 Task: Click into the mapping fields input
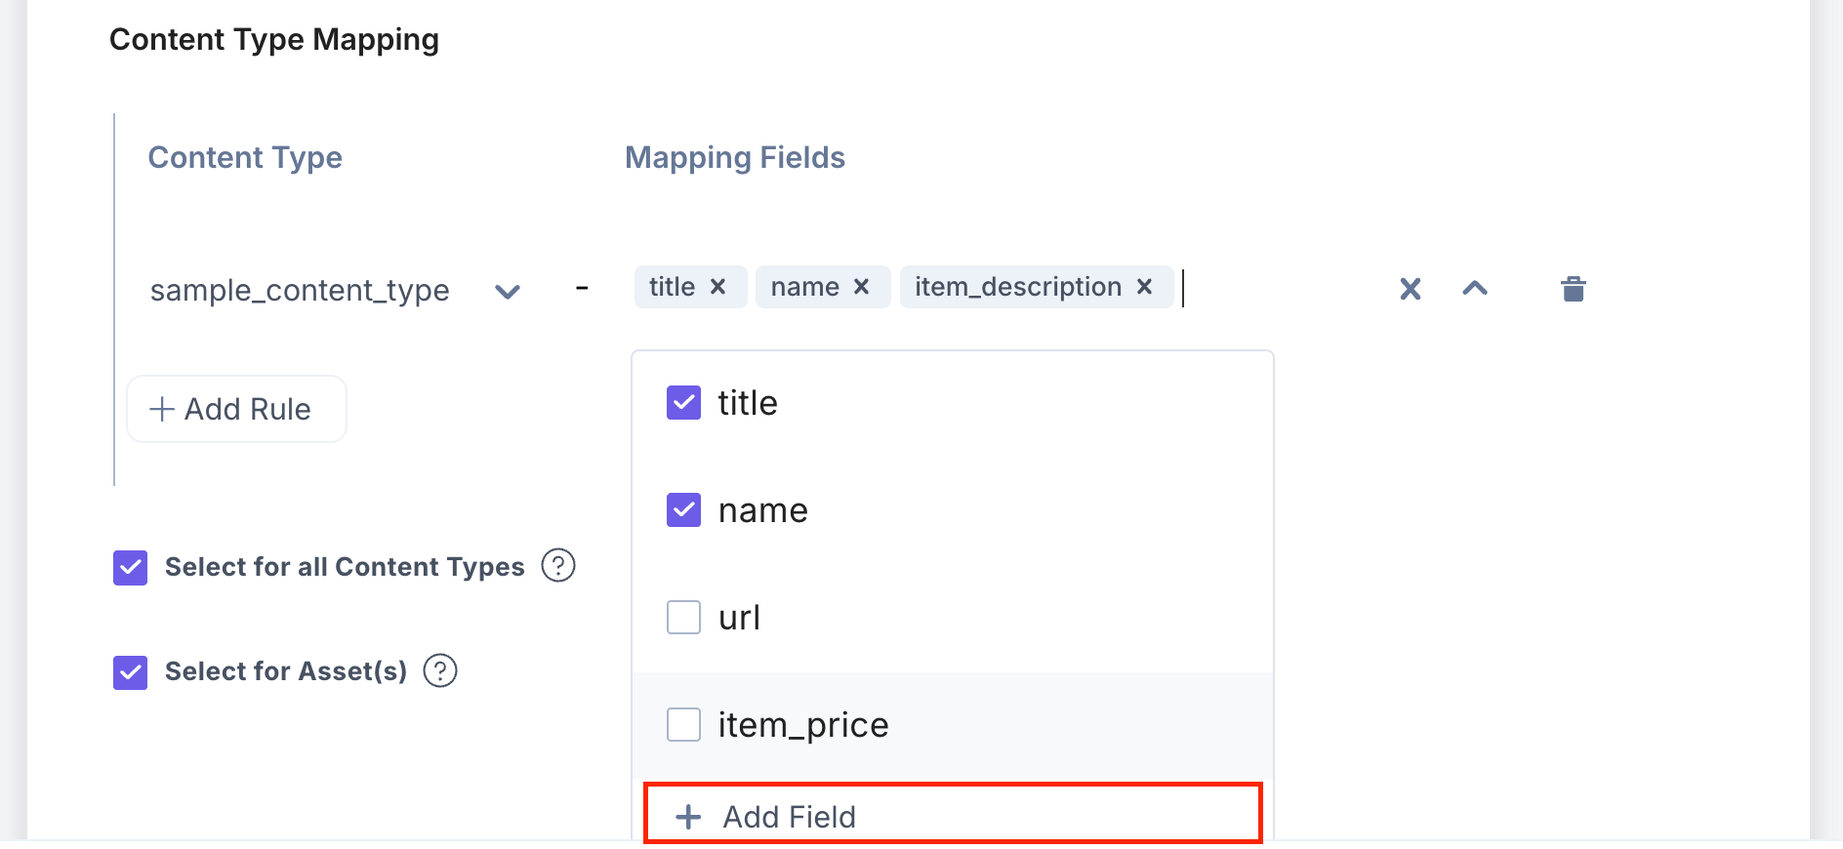point(1269,288)
